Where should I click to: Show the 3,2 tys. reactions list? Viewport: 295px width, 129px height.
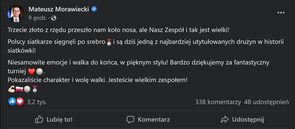37,102
